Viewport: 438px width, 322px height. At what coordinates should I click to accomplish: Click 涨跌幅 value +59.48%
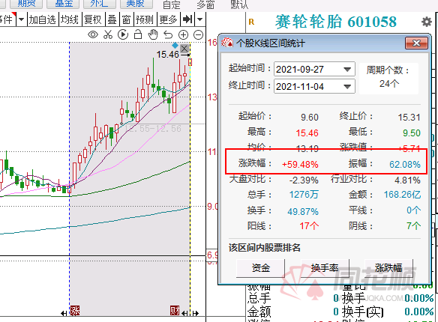click(x=300, y=164)
